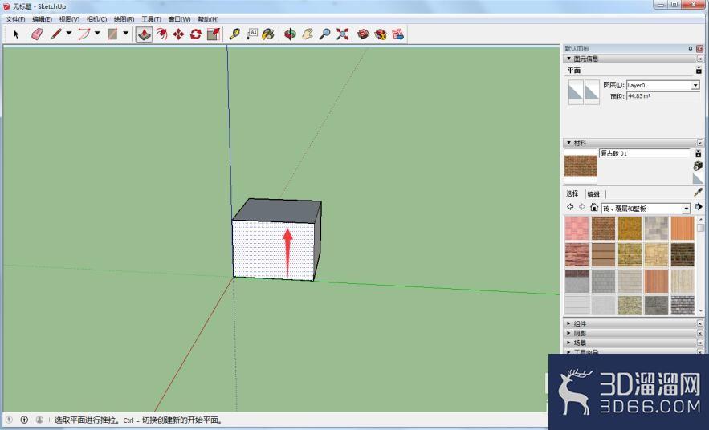Activate the Push/Pull tool
709x430 pixels.
point(145,34)
